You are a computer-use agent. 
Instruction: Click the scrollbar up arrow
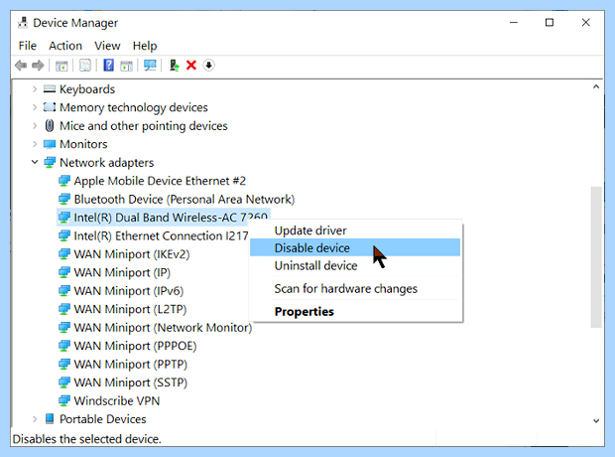click(596, 86)
